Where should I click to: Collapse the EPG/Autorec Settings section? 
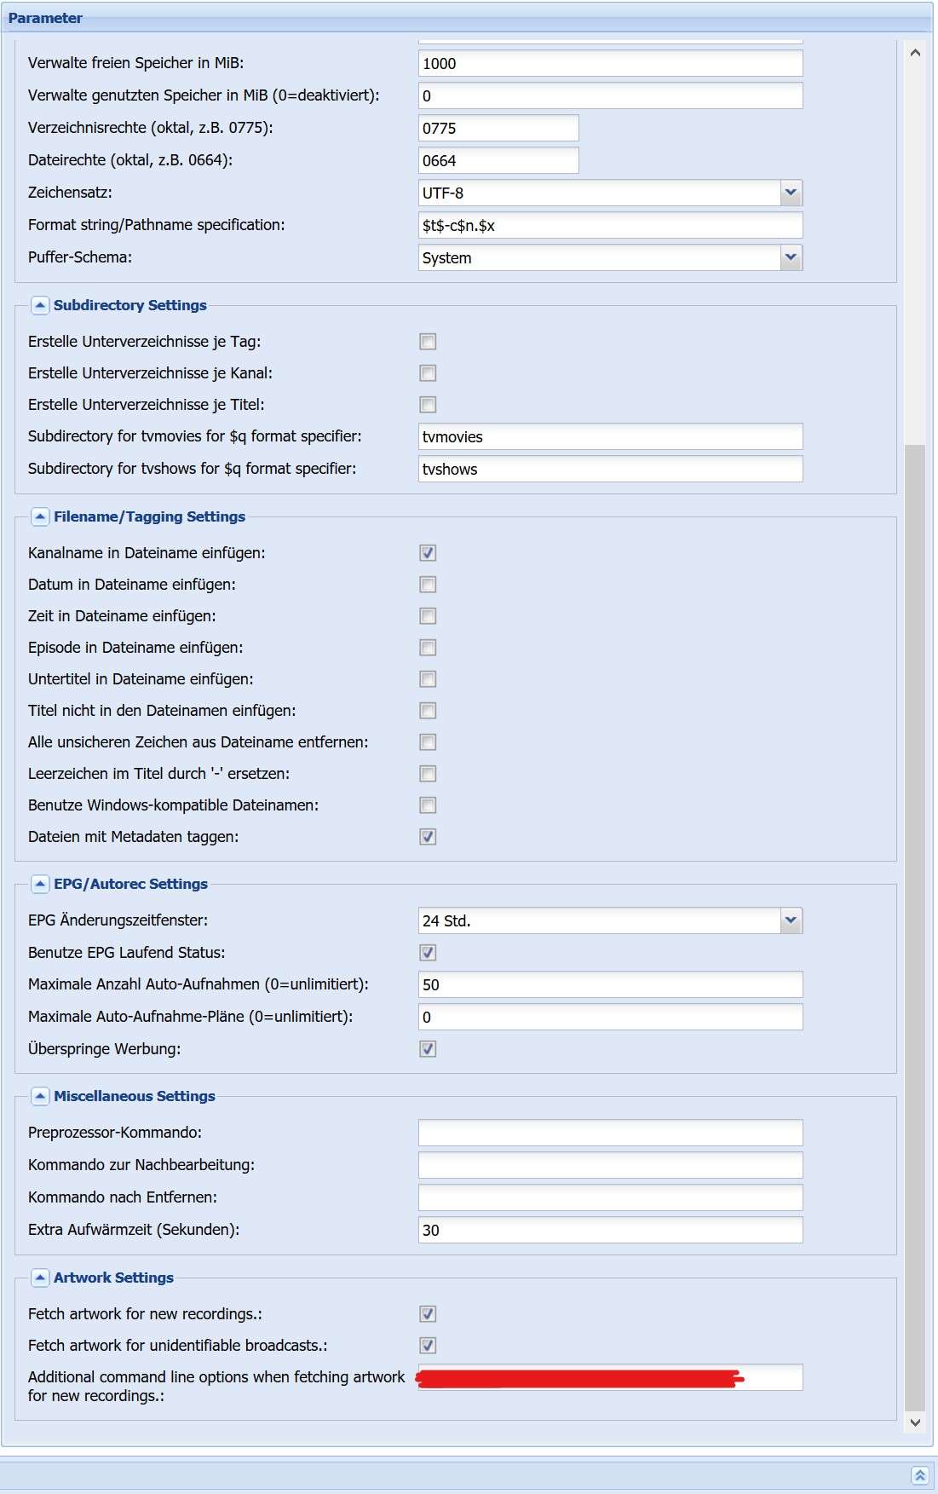pos(40,884)
